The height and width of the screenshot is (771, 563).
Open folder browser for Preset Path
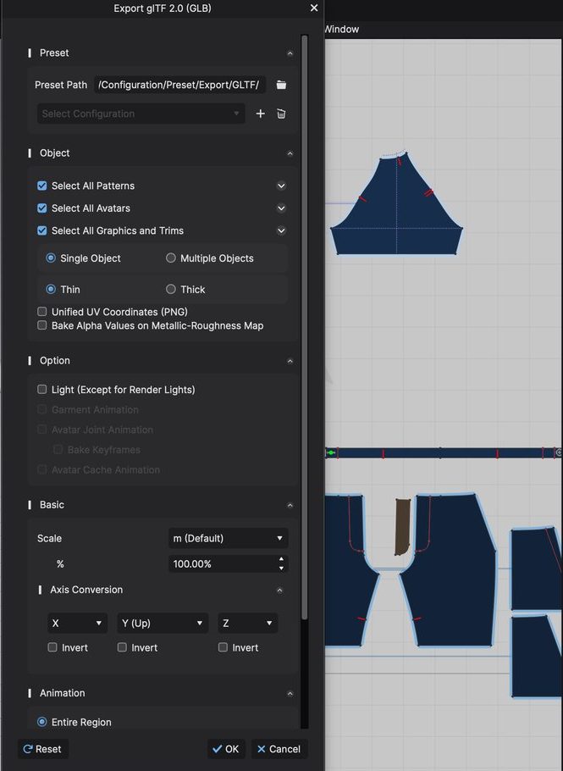pos(281,85)
